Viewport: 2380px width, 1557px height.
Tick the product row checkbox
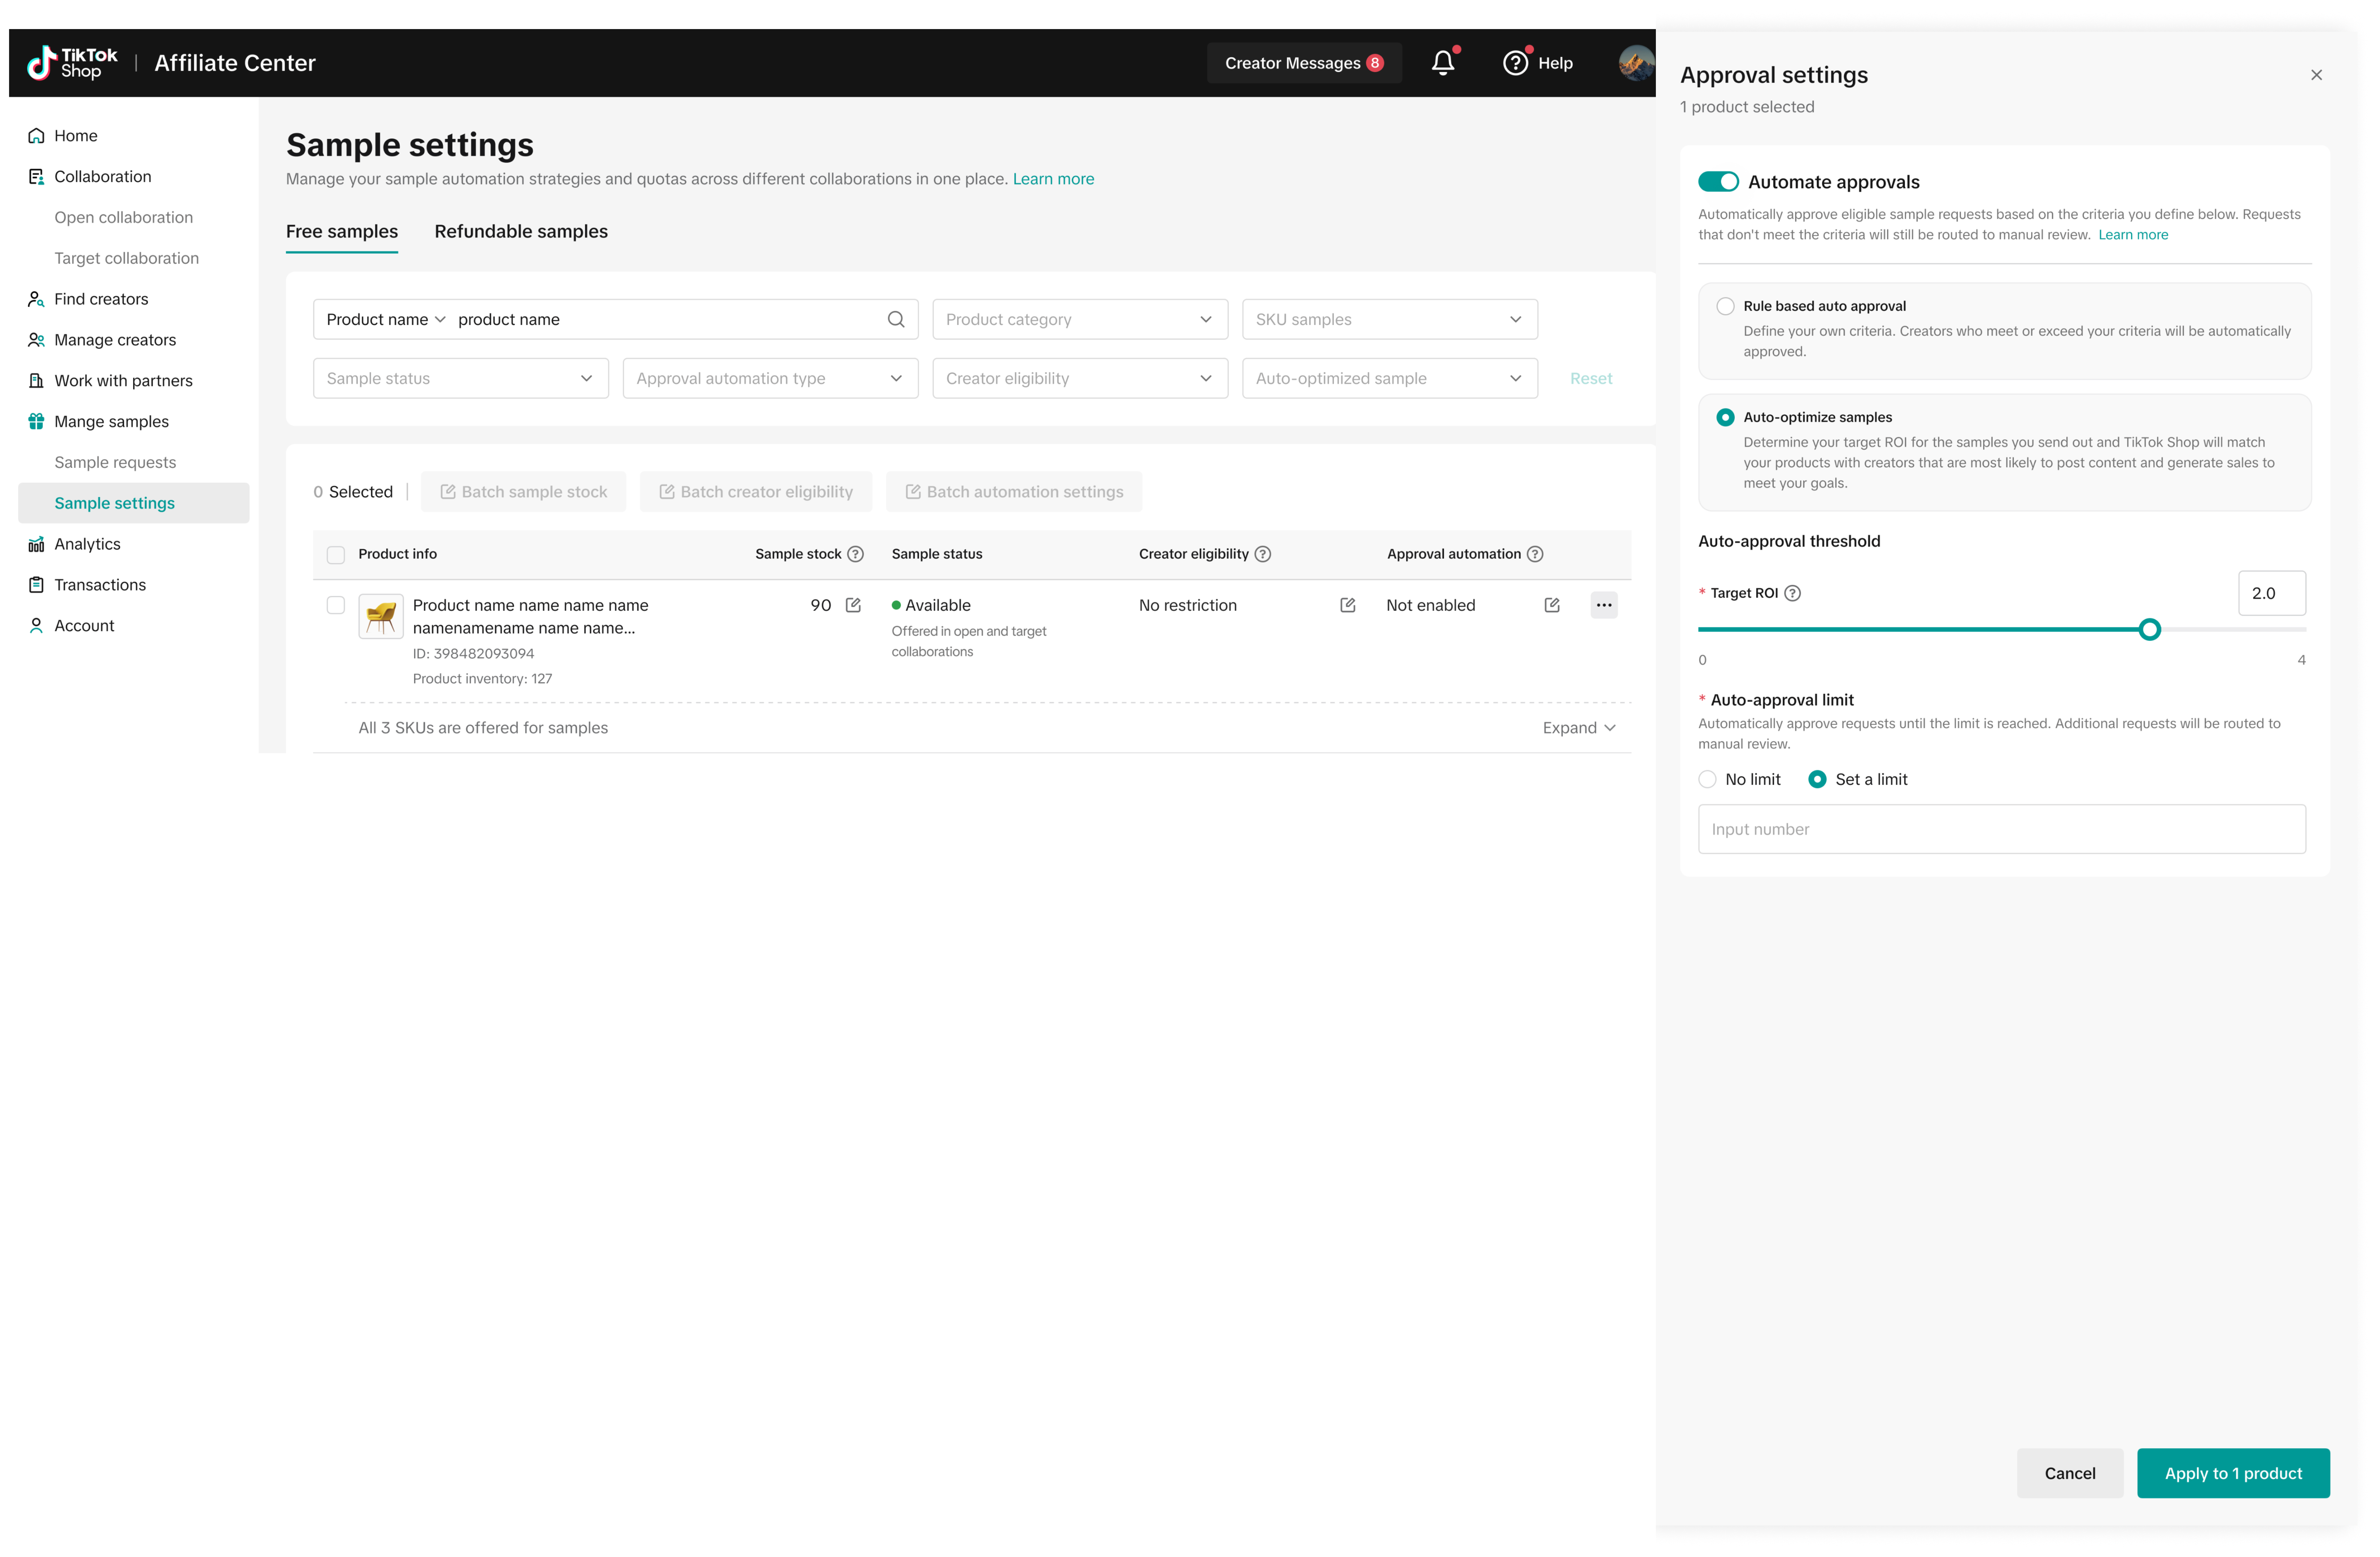coord(336,606)
